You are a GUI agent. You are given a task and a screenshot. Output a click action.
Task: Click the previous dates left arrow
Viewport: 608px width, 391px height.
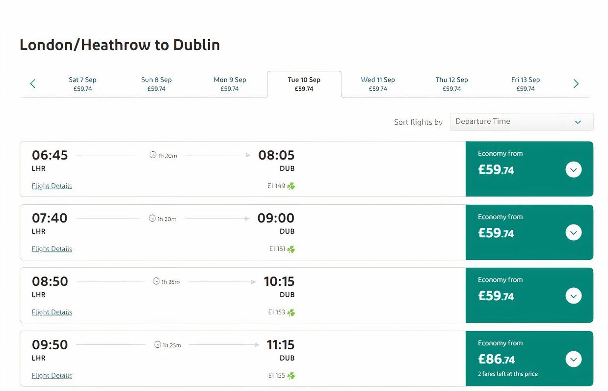click(33, 84)
